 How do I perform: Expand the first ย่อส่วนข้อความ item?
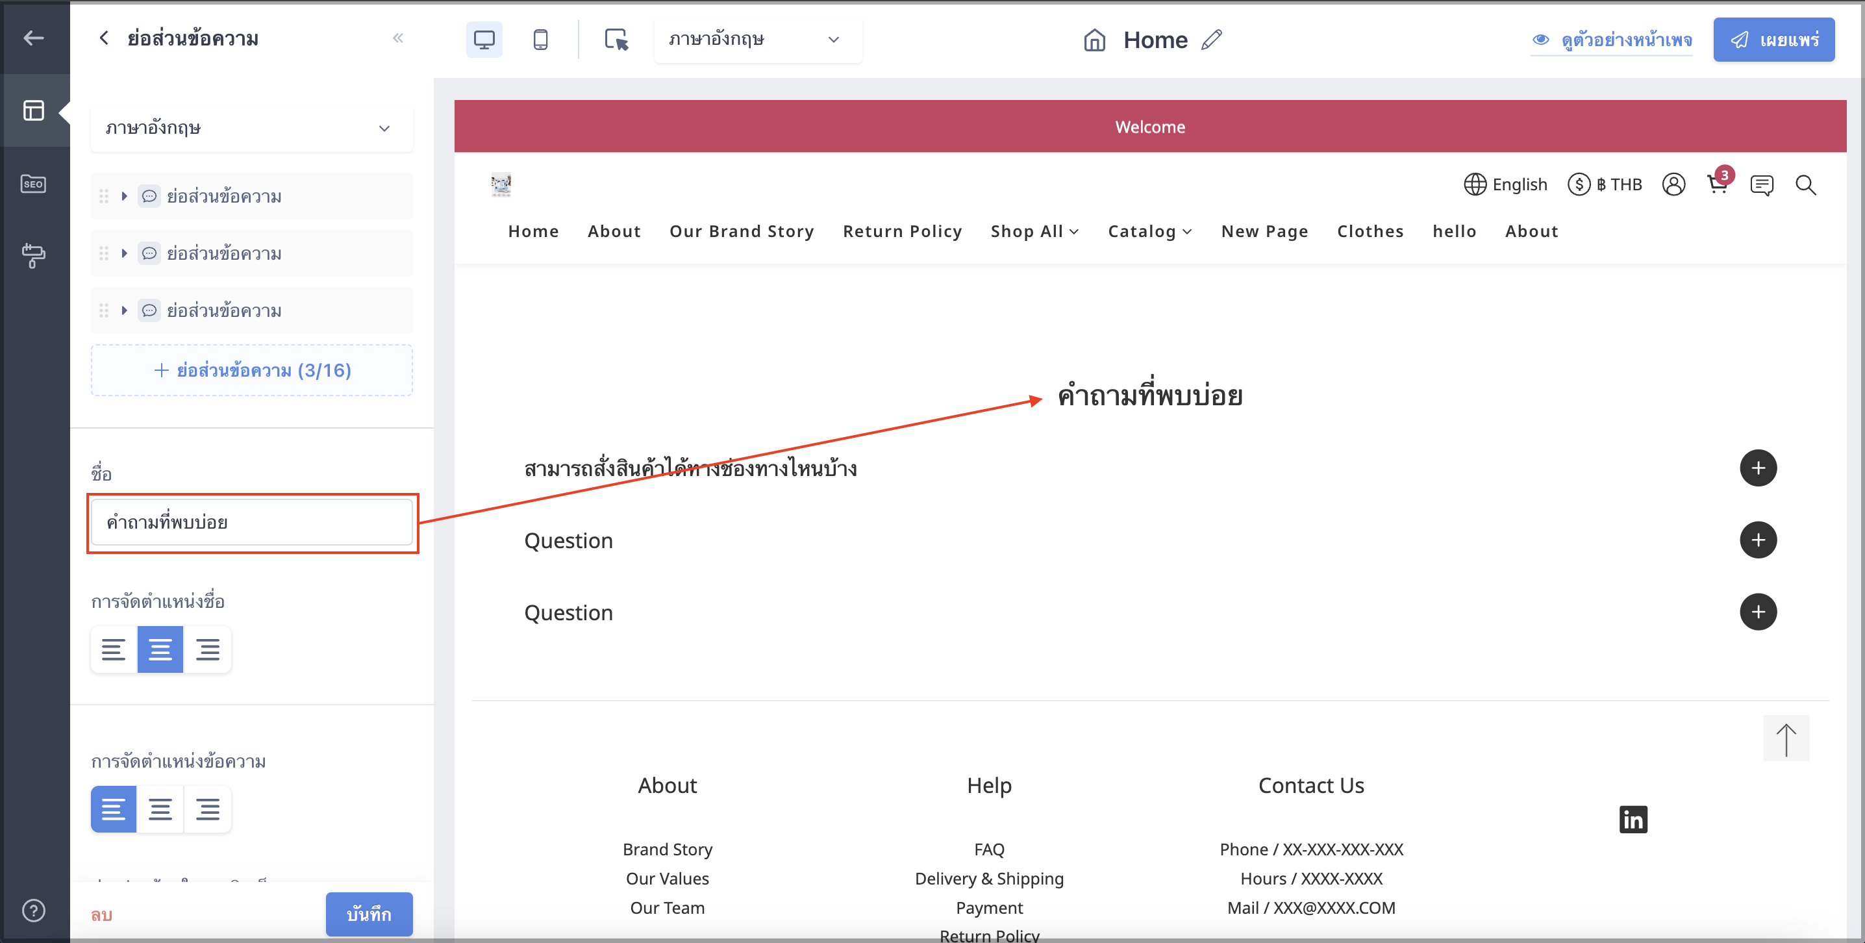coord(125,196)
